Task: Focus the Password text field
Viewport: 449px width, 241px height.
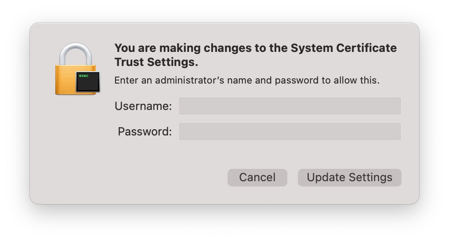Action: pyautogui.click(x=290, y=131)
